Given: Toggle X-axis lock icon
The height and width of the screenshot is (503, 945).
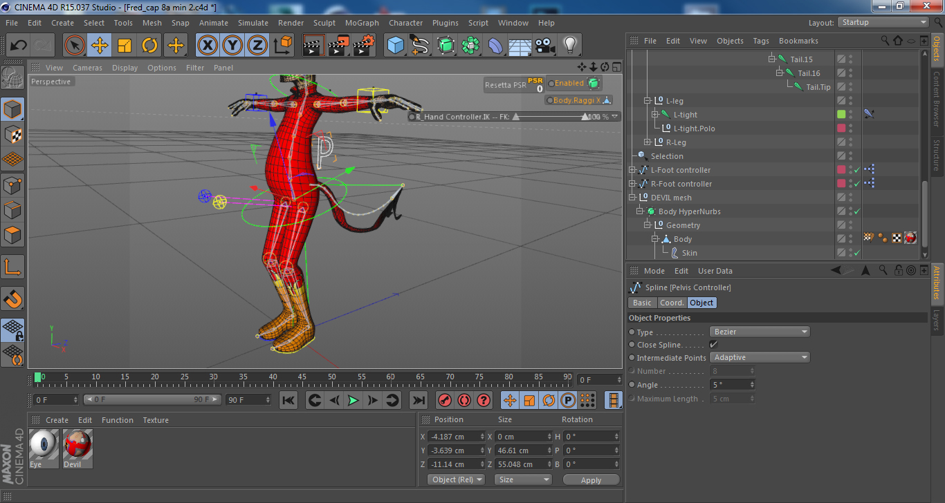Looking at the screenshot, I should click(x=208, y=46).
